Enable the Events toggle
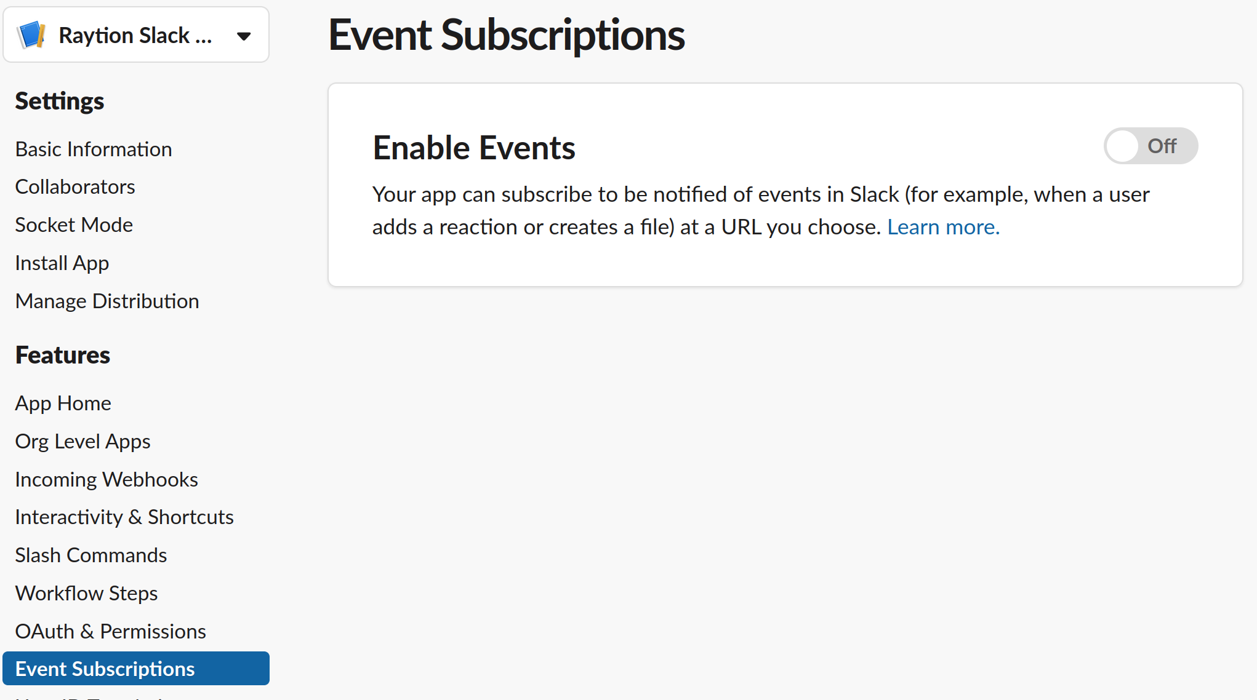1257x700 pixels. [x=1151, y=146]
